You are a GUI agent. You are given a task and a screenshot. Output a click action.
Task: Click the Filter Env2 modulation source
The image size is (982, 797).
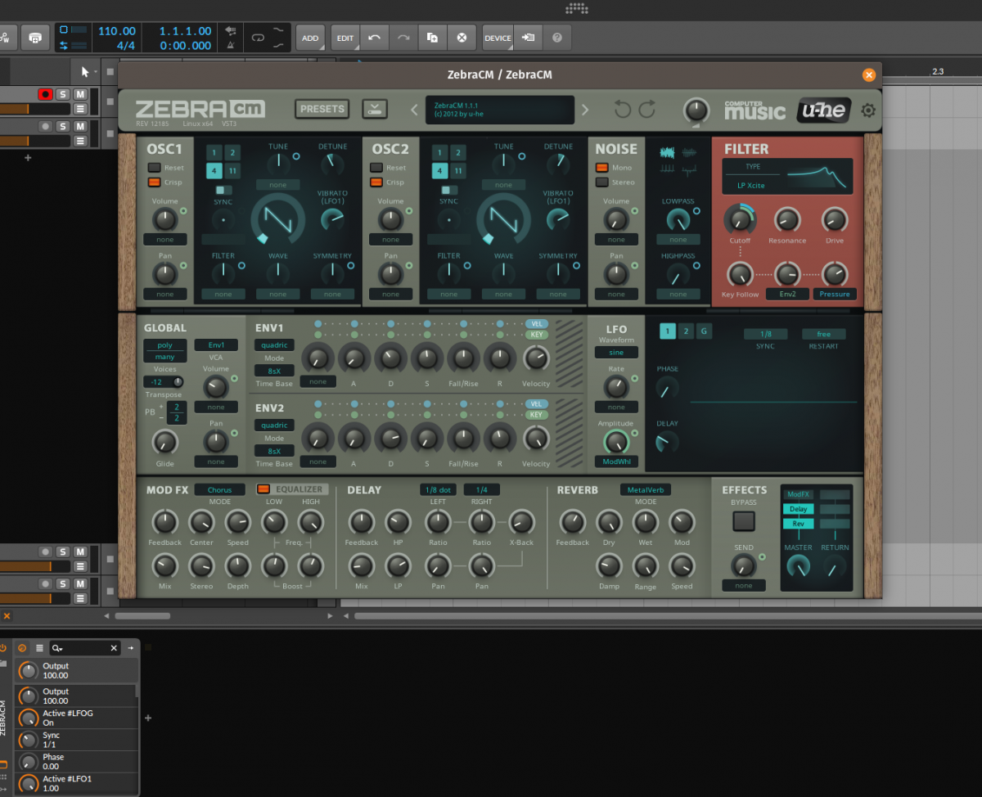(787, 294)
